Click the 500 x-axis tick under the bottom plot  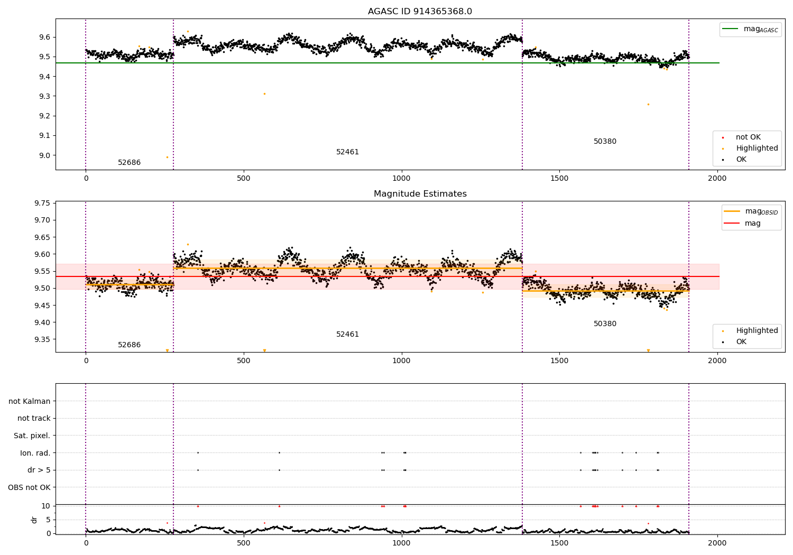(x=244, y=543)
